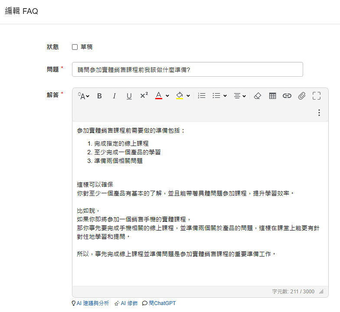Screen dimensions: 340x312
Task: Click the first answer line 參加實體銷售課程前
Action: (131, 130)
